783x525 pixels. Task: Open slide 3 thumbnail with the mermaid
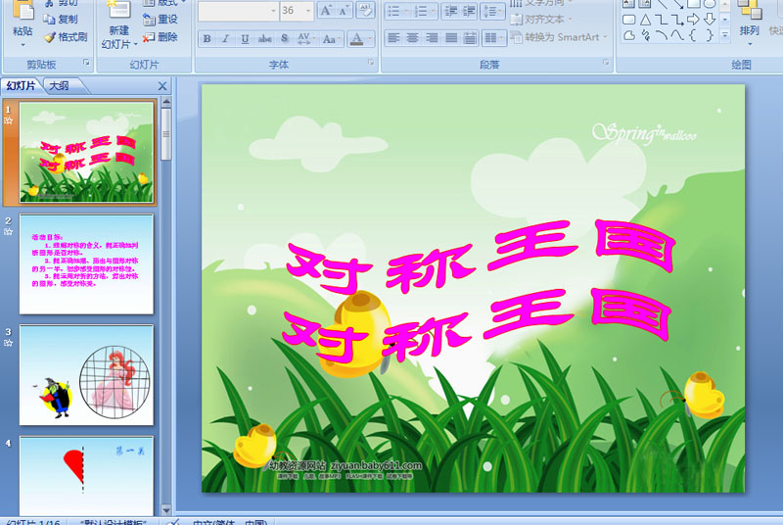tap(86, 375)
